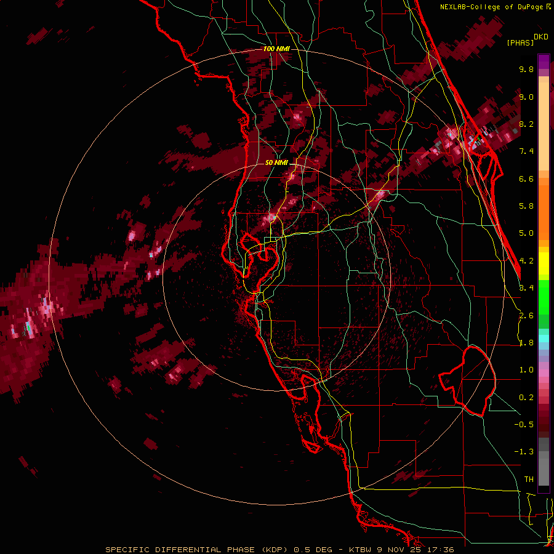Click the 9.8 scale value

pos(526,69)
